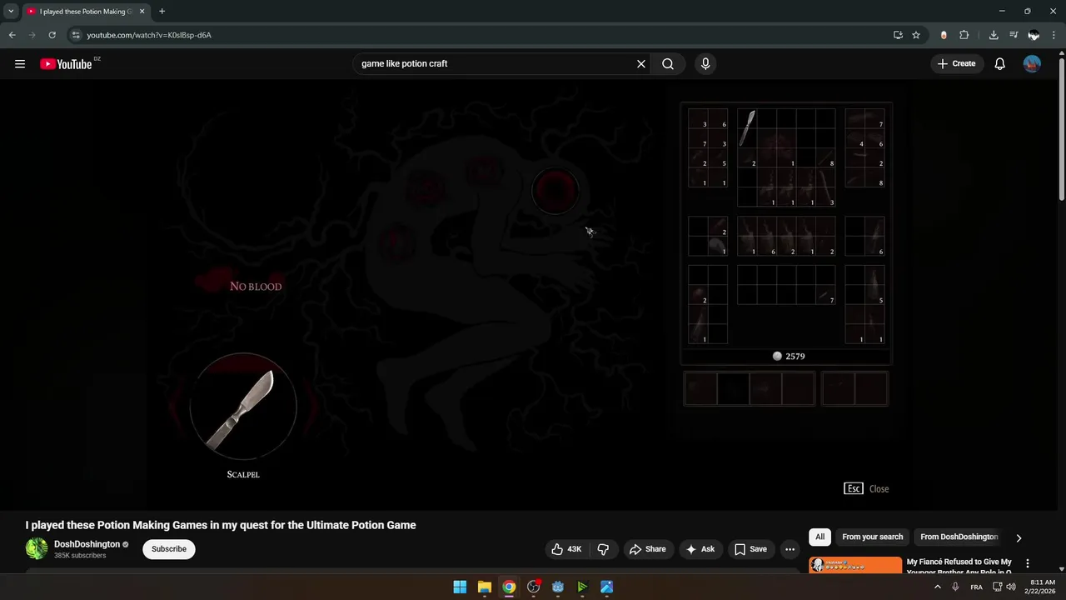Bookmark this page with the star
The height and width of the screenshot is (600, 1066).
[916, 35]
